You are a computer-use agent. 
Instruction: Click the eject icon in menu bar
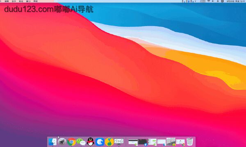point(218,1)
